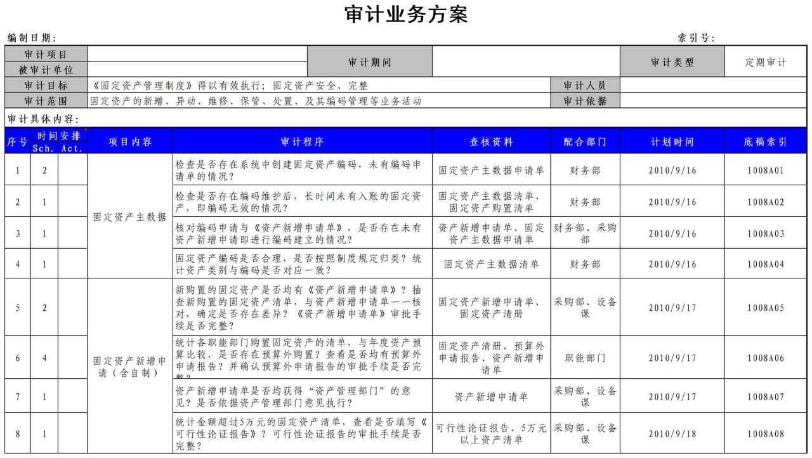812x458 pixels.
Task: Select the 审计范围 label cell
Action: click(46, 100)
